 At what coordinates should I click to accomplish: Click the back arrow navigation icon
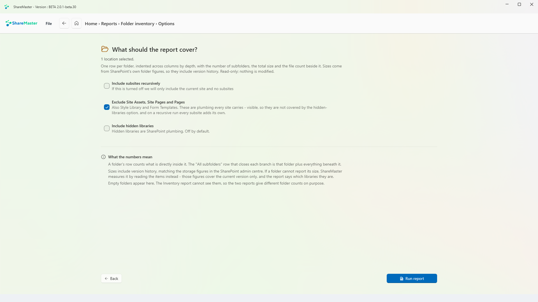tap(64, 23)
